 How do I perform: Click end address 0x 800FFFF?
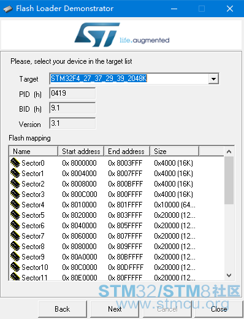[x=125, y=194]
